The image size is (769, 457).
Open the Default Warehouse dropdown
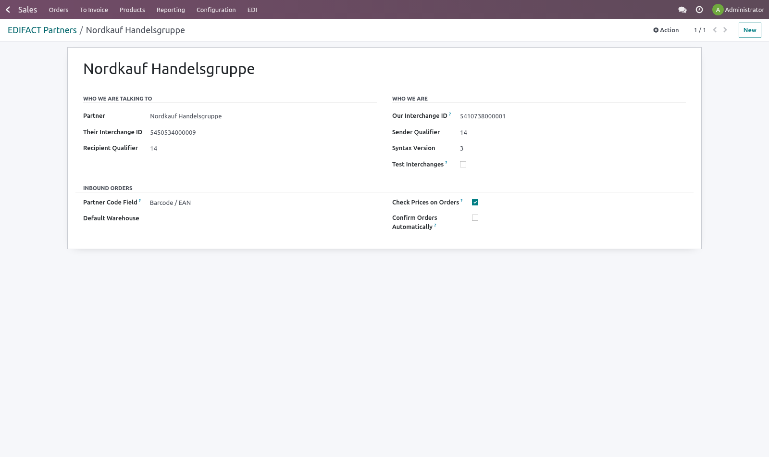point(263,218)
